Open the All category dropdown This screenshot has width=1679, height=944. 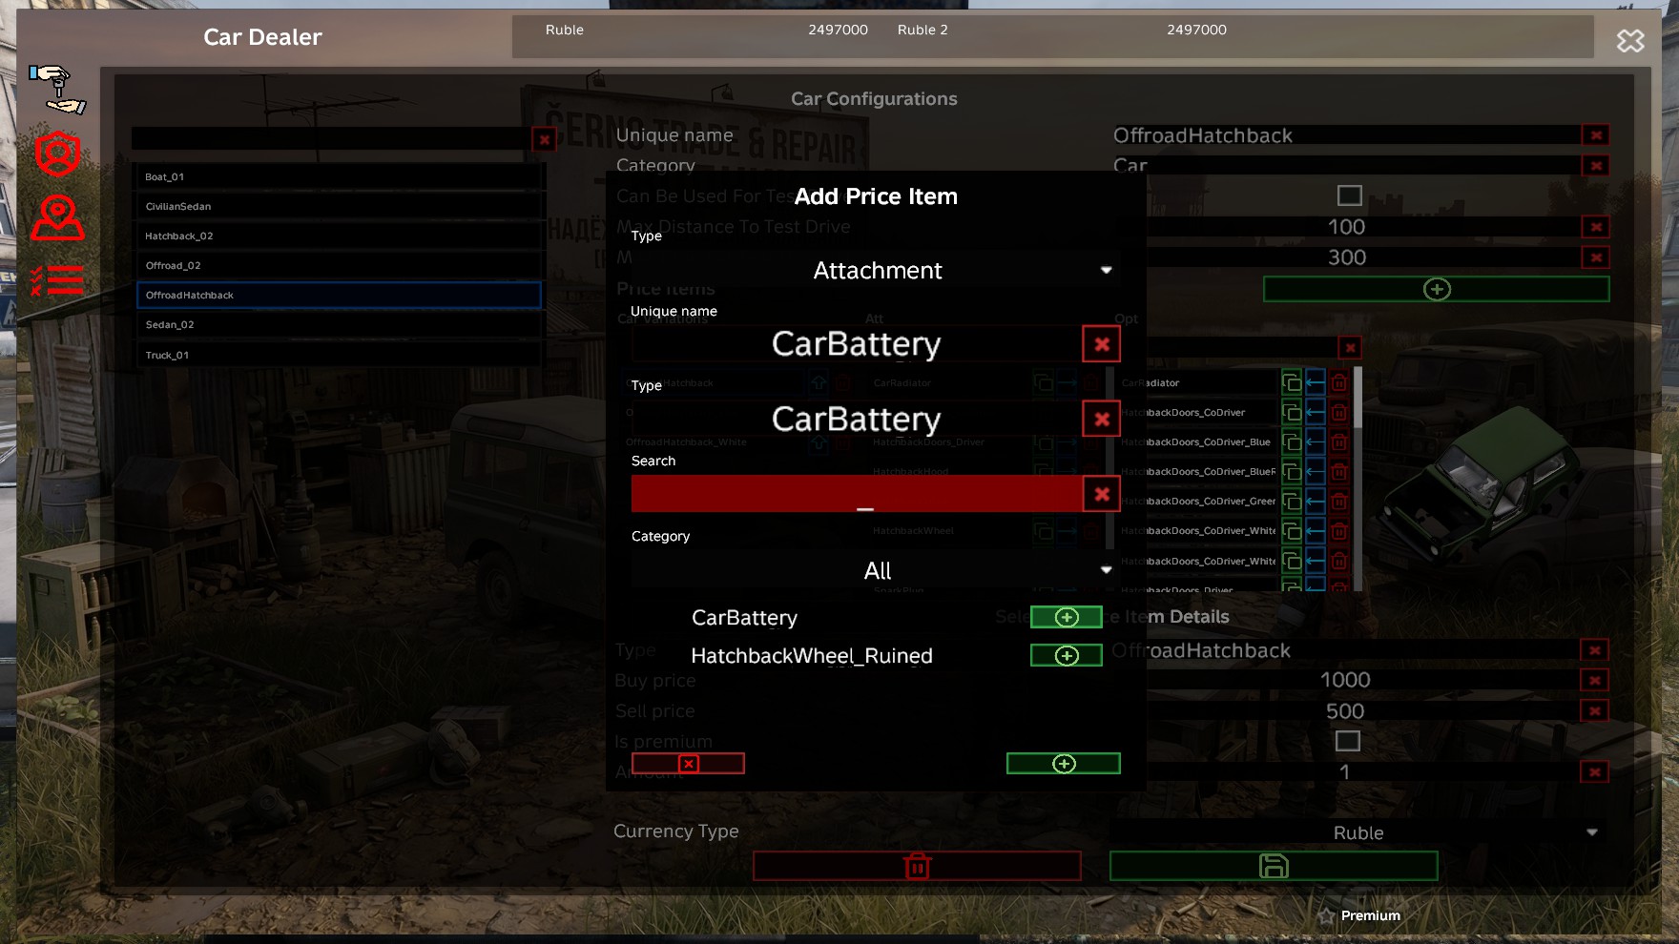click(876, 571)
